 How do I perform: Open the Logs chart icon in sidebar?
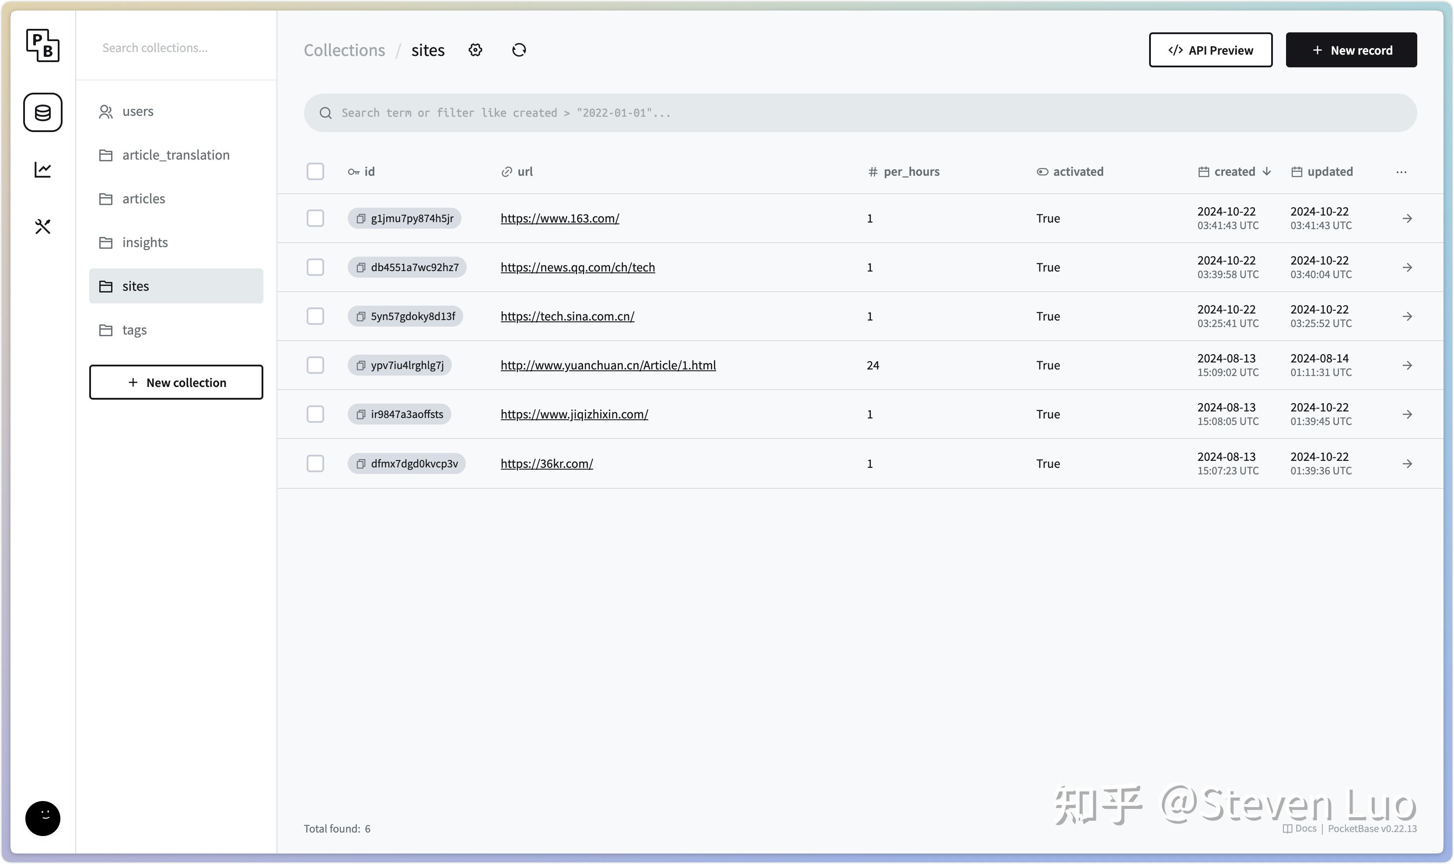coord(42,169)
